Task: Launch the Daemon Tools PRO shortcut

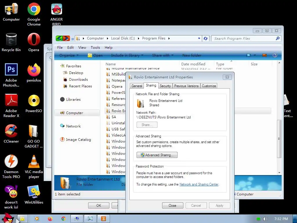Action: click(x=11, y=167)
